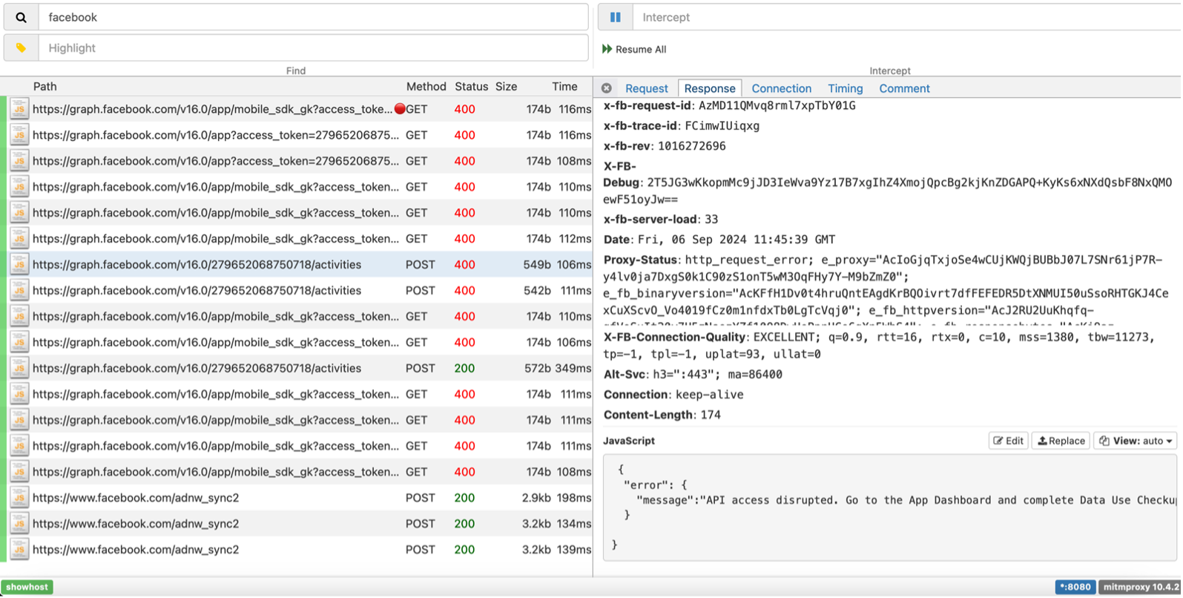This screenshot has width=1183, height=598.
Task: Focus the Intercept filter input field
Action: [x=905, y=17]
